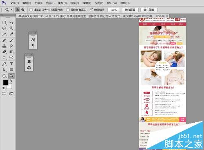
Task: Open the 文件(F) menu
Action: click(x=15, y=3)
